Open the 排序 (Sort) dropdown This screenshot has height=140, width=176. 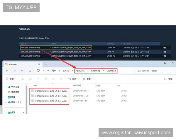73,79
